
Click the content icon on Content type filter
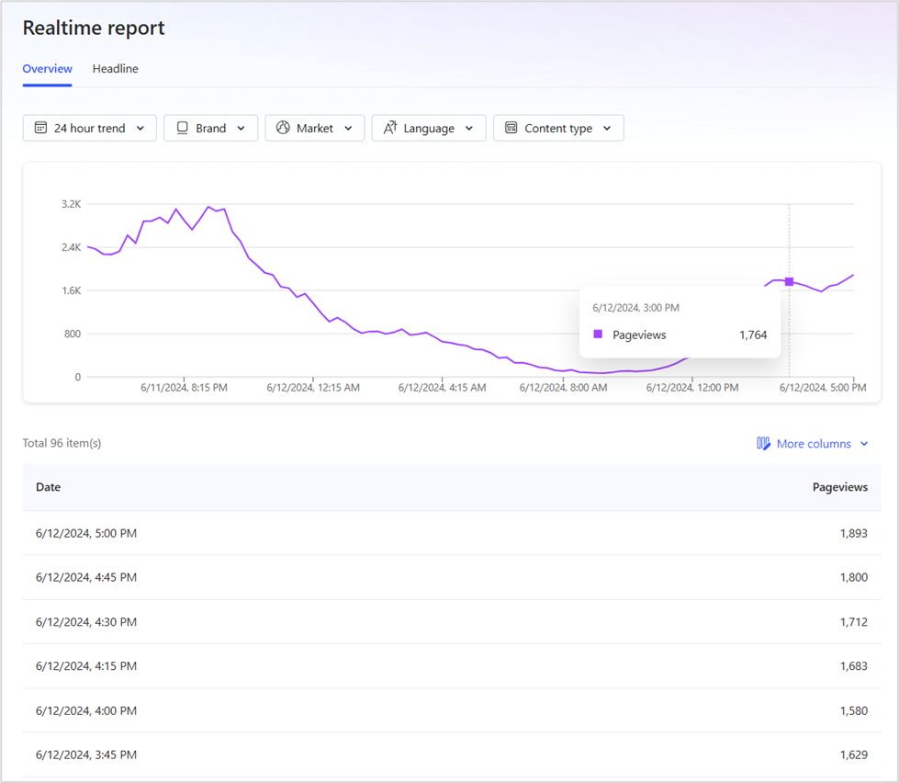pyautogui.click(x=512, y=128)
